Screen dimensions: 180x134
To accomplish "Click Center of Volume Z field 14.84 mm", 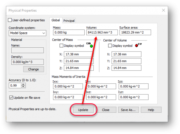I will coord(127,68).
